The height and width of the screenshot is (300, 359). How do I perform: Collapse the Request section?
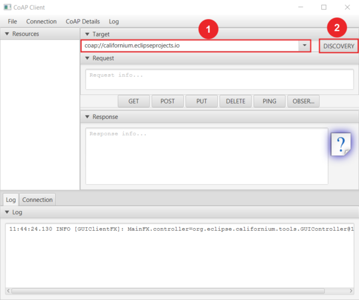click(88, 59)
